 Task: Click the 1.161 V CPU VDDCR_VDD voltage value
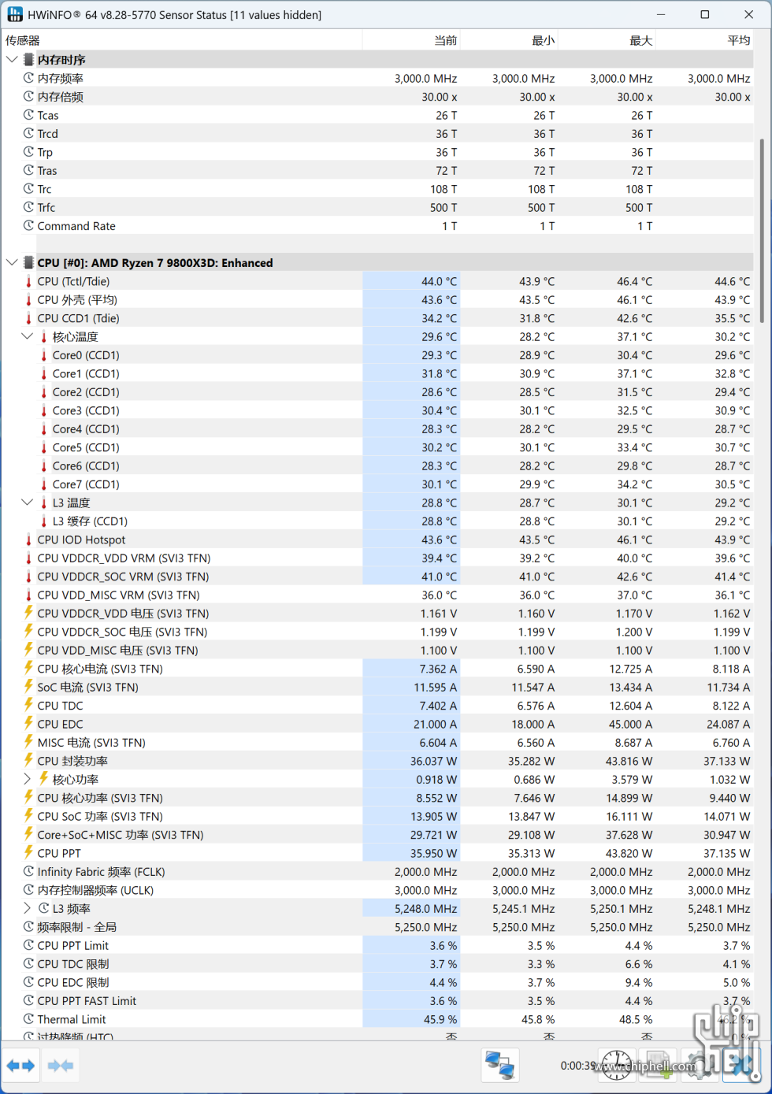tap(439, 614)
